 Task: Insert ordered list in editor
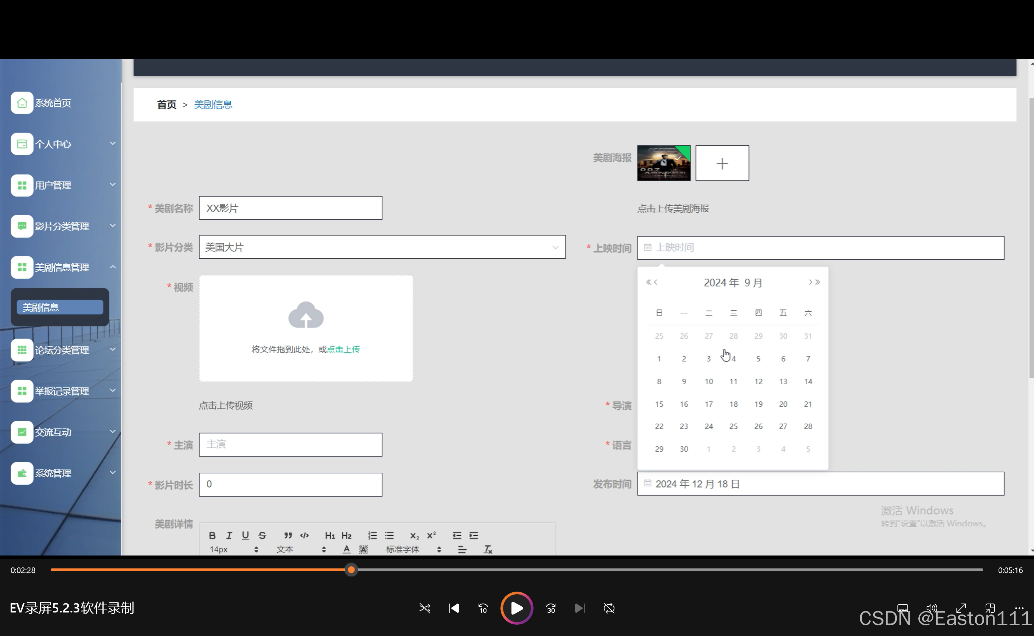[x=373, y=536]
